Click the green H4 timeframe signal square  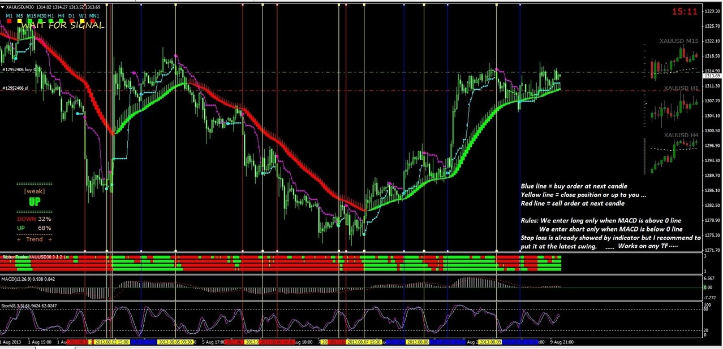pos(61,21)
